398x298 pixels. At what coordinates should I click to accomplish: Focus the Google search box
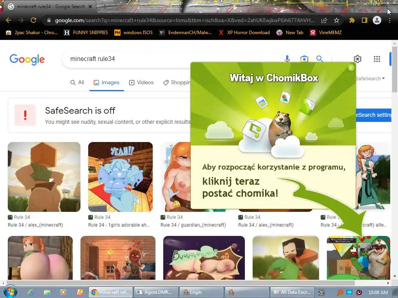[175, 59]
